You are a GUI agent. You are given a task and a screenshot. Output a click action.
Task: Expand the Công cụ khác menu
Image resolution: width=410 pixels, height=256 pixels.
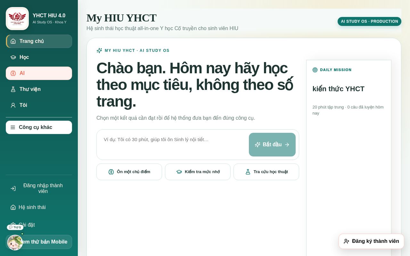[x=39, y=127]
